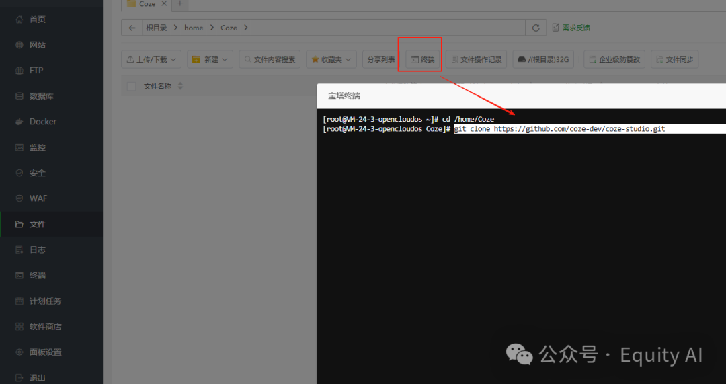The height and width of the screenshot is (384, 726).
Task: Open 收藏夹 favorites dropdown
Action: click(x=331, y=59)
